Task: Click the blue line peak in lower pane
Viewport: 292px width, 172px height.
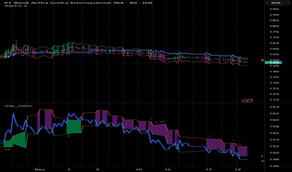Action: tap(13, 114)
